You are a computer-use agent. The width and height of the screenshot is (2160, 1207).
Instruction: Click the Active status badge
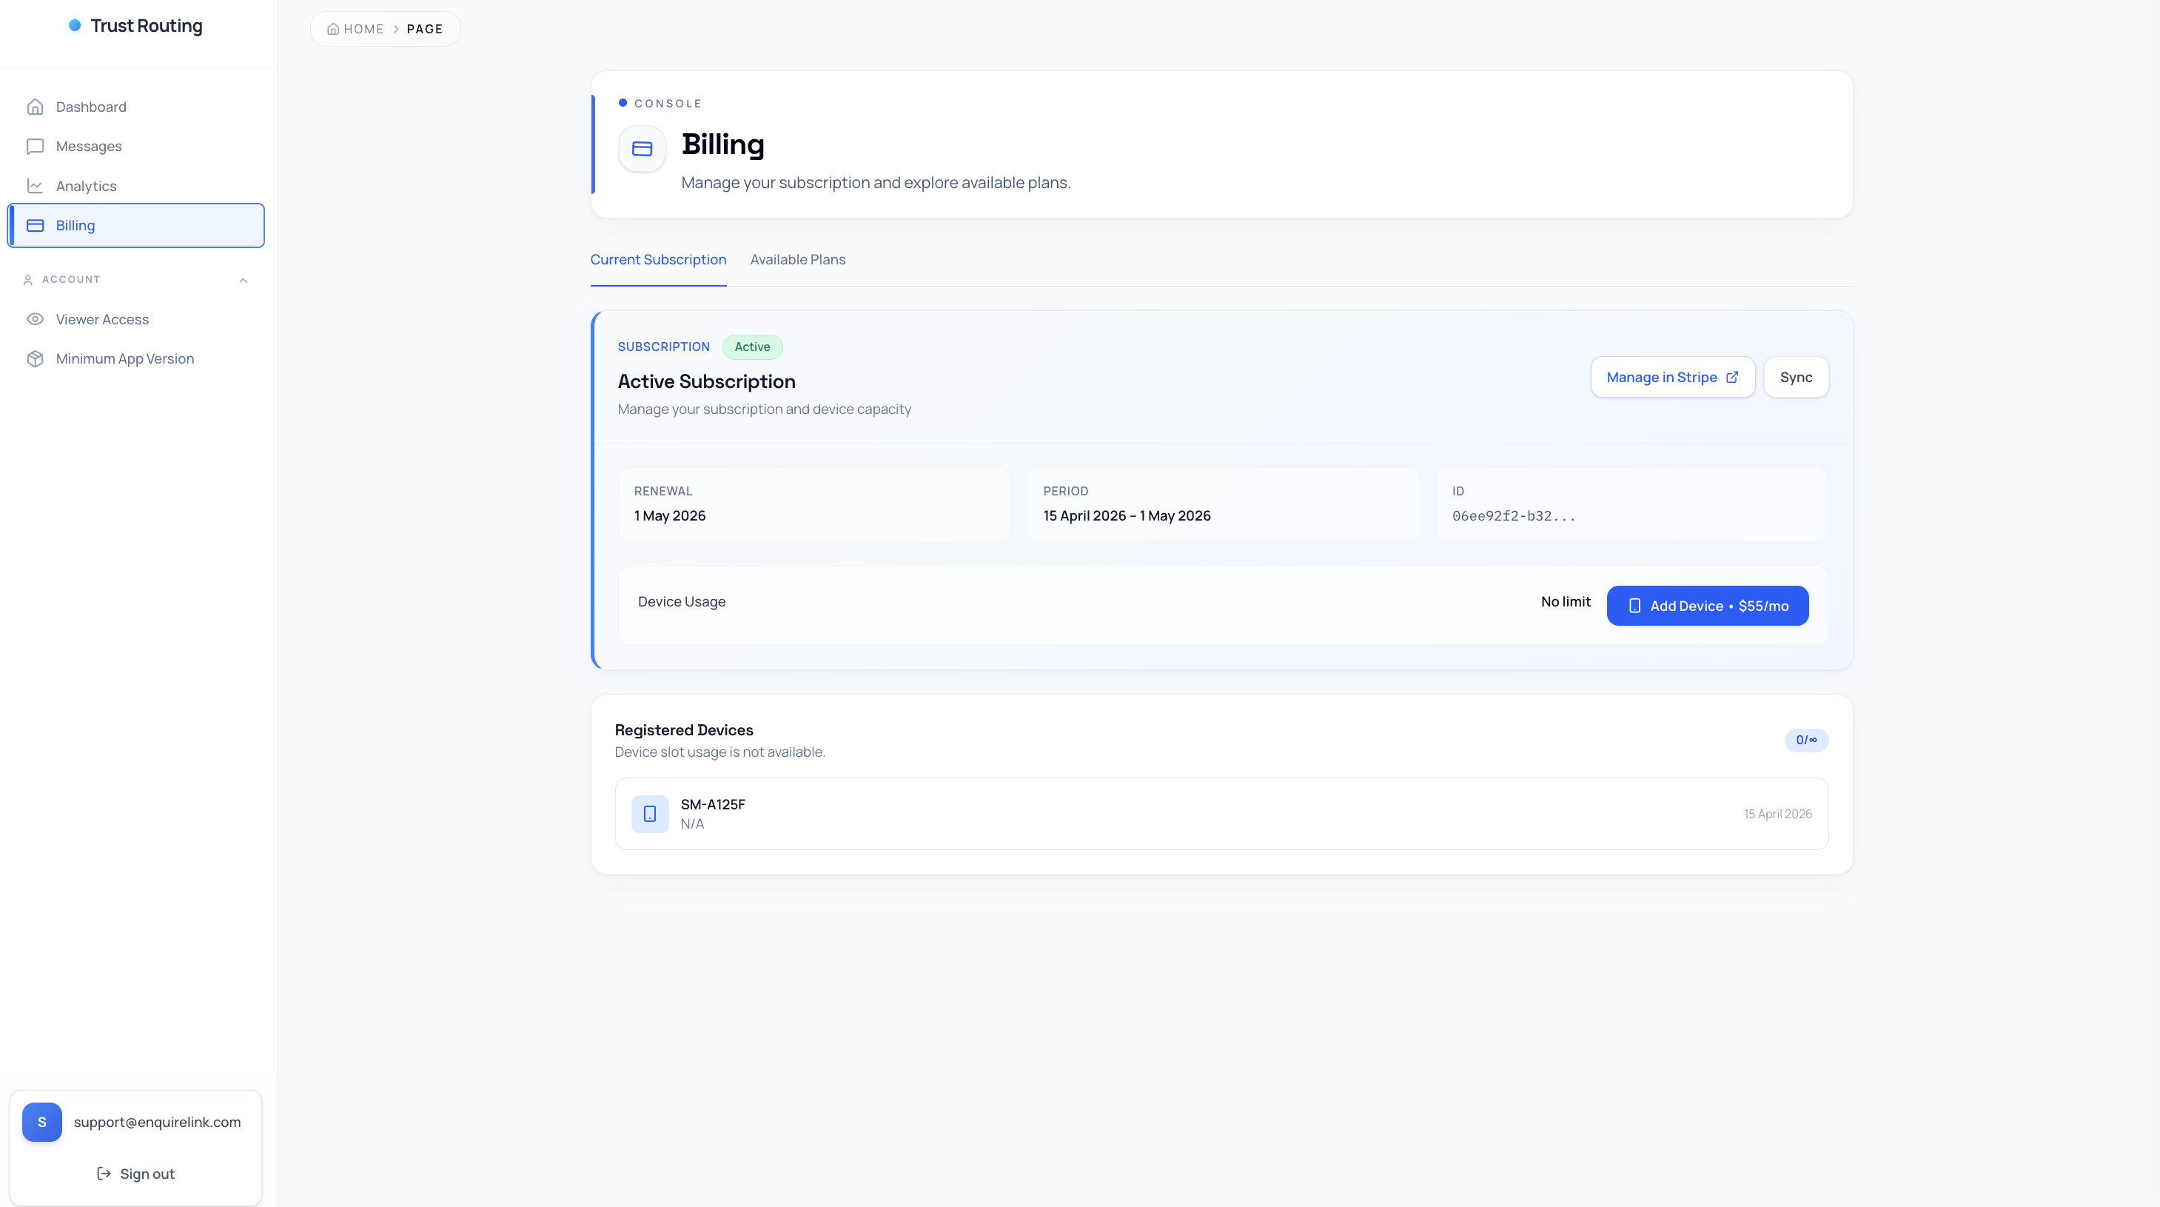point(752,347)
